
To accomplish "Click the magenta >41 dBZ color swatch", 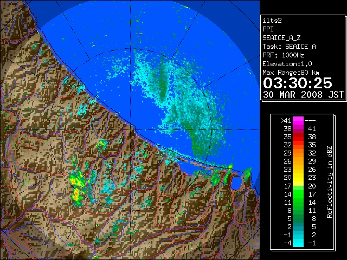I will (x=298, y=121).
